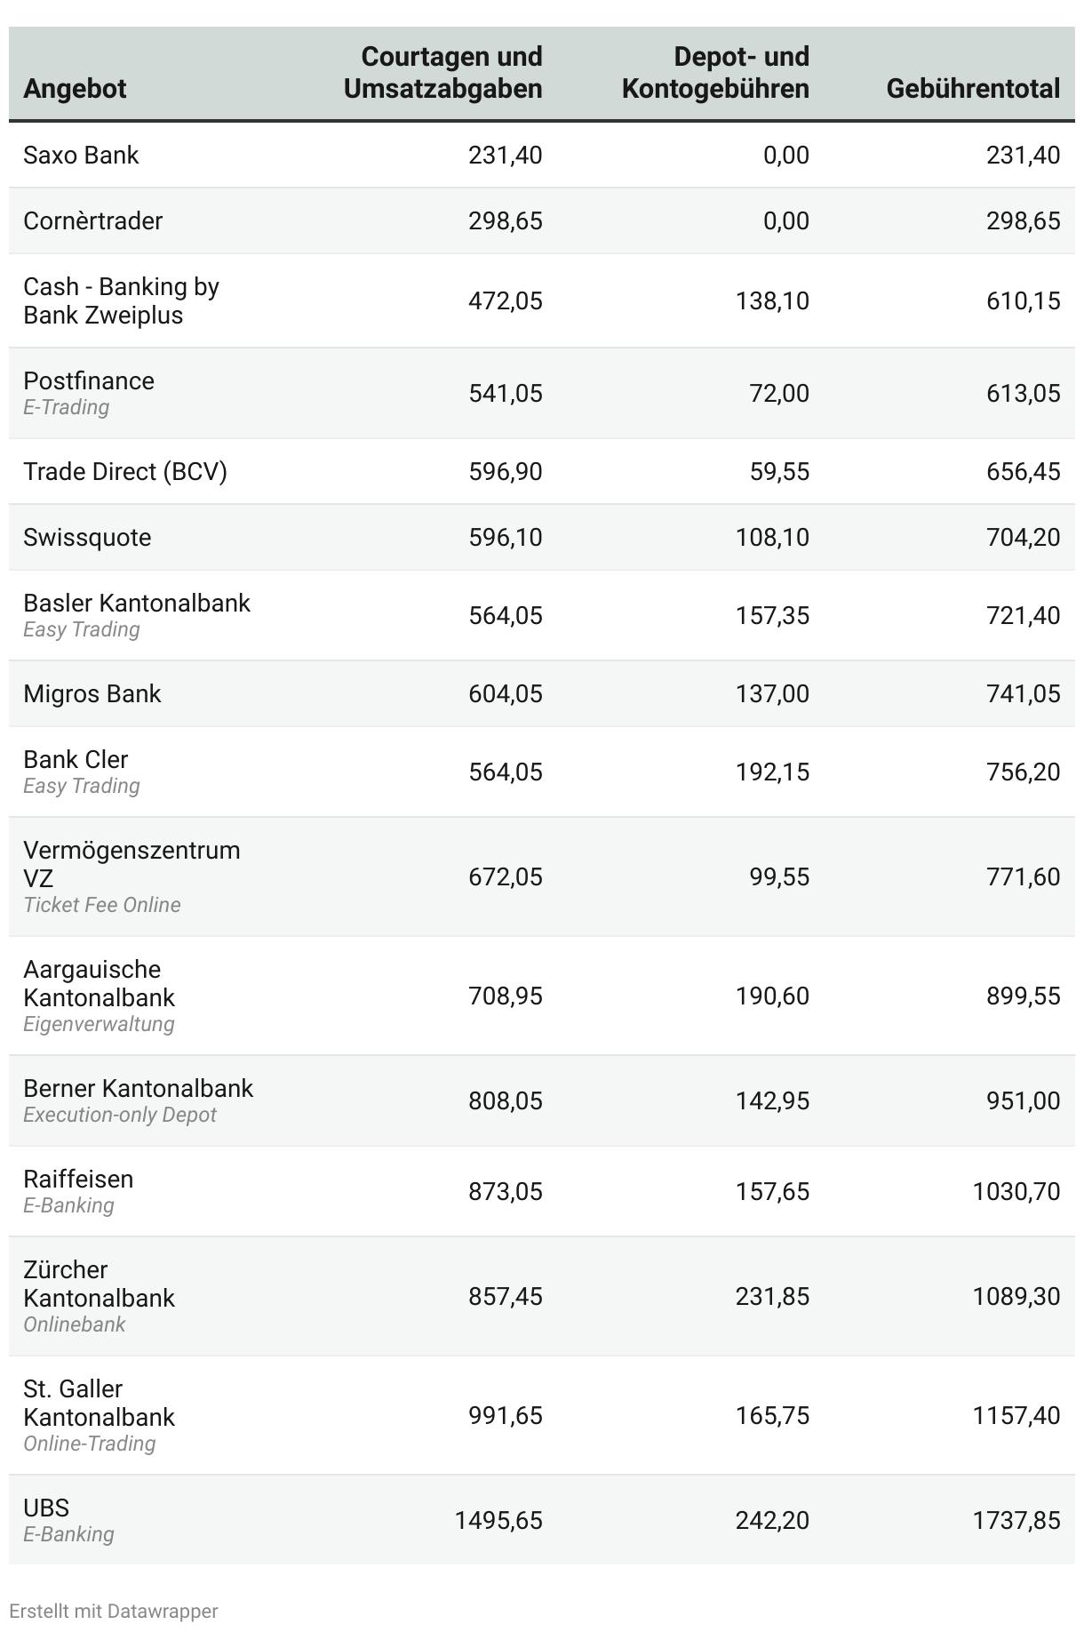The image size is (1084, 1632).
Task: Click the Depot- und Kontogebühren header
Action: point(715,73)
